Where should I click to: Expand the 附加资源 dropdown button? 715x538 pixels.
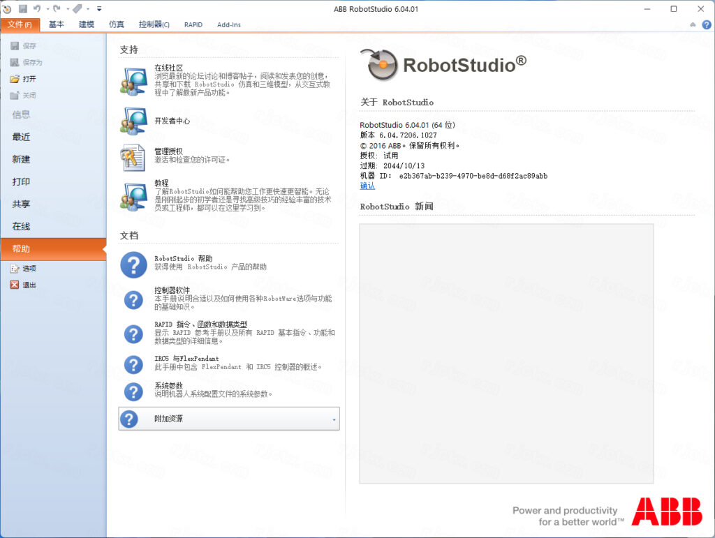coord(229,419)
